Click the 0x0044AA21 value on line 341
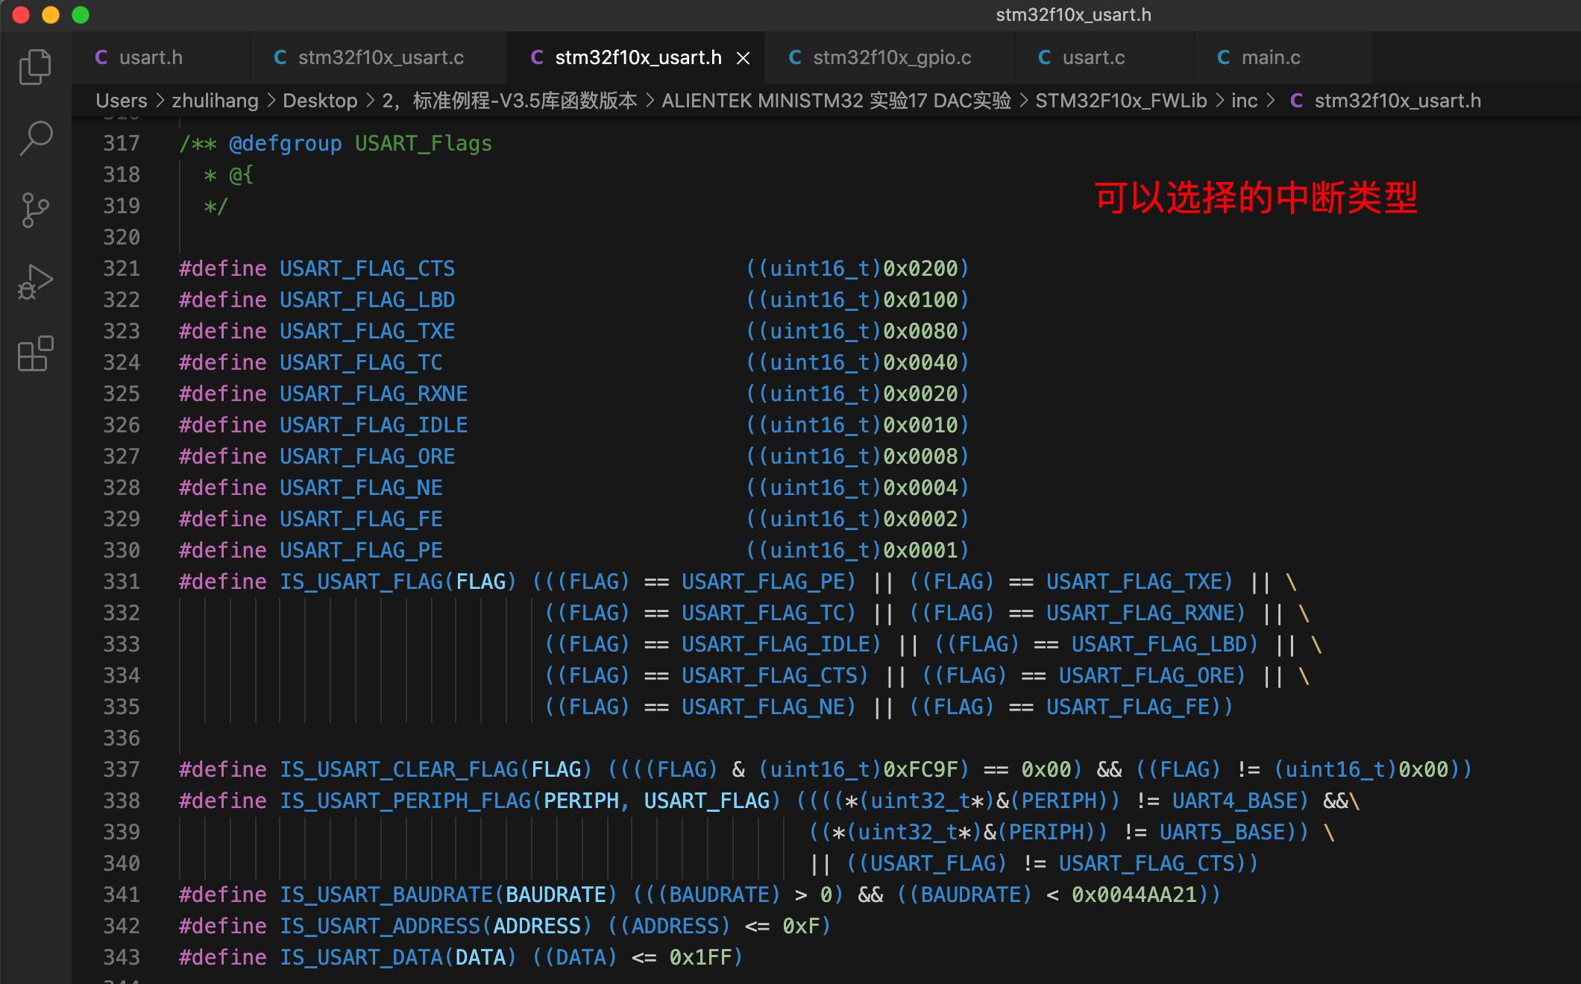1581x984 pixels. pyautogui.click(x=1134, y=895)
